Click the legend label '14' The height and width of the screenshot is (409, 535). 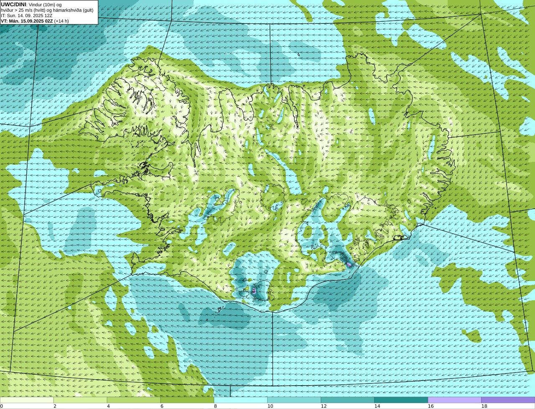pos(377,406)
